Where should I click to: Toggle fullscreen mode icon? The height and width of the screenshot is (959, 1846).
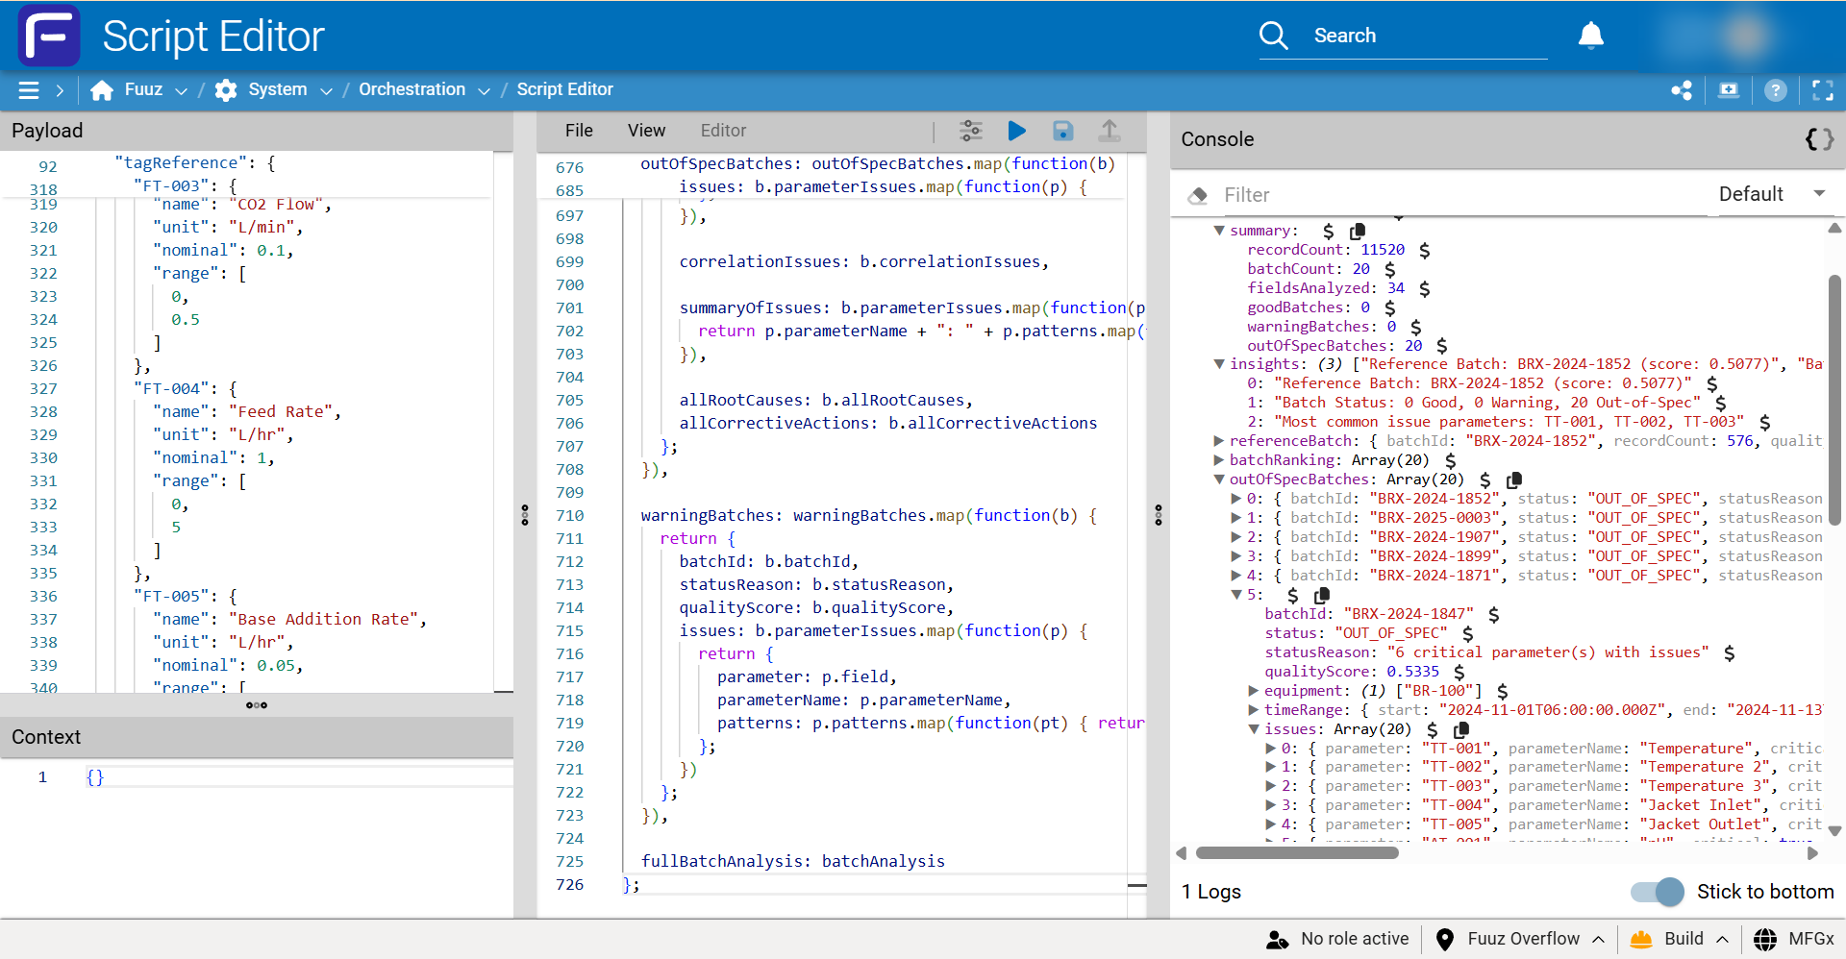pyautogui.click(x=1823, y=90)
